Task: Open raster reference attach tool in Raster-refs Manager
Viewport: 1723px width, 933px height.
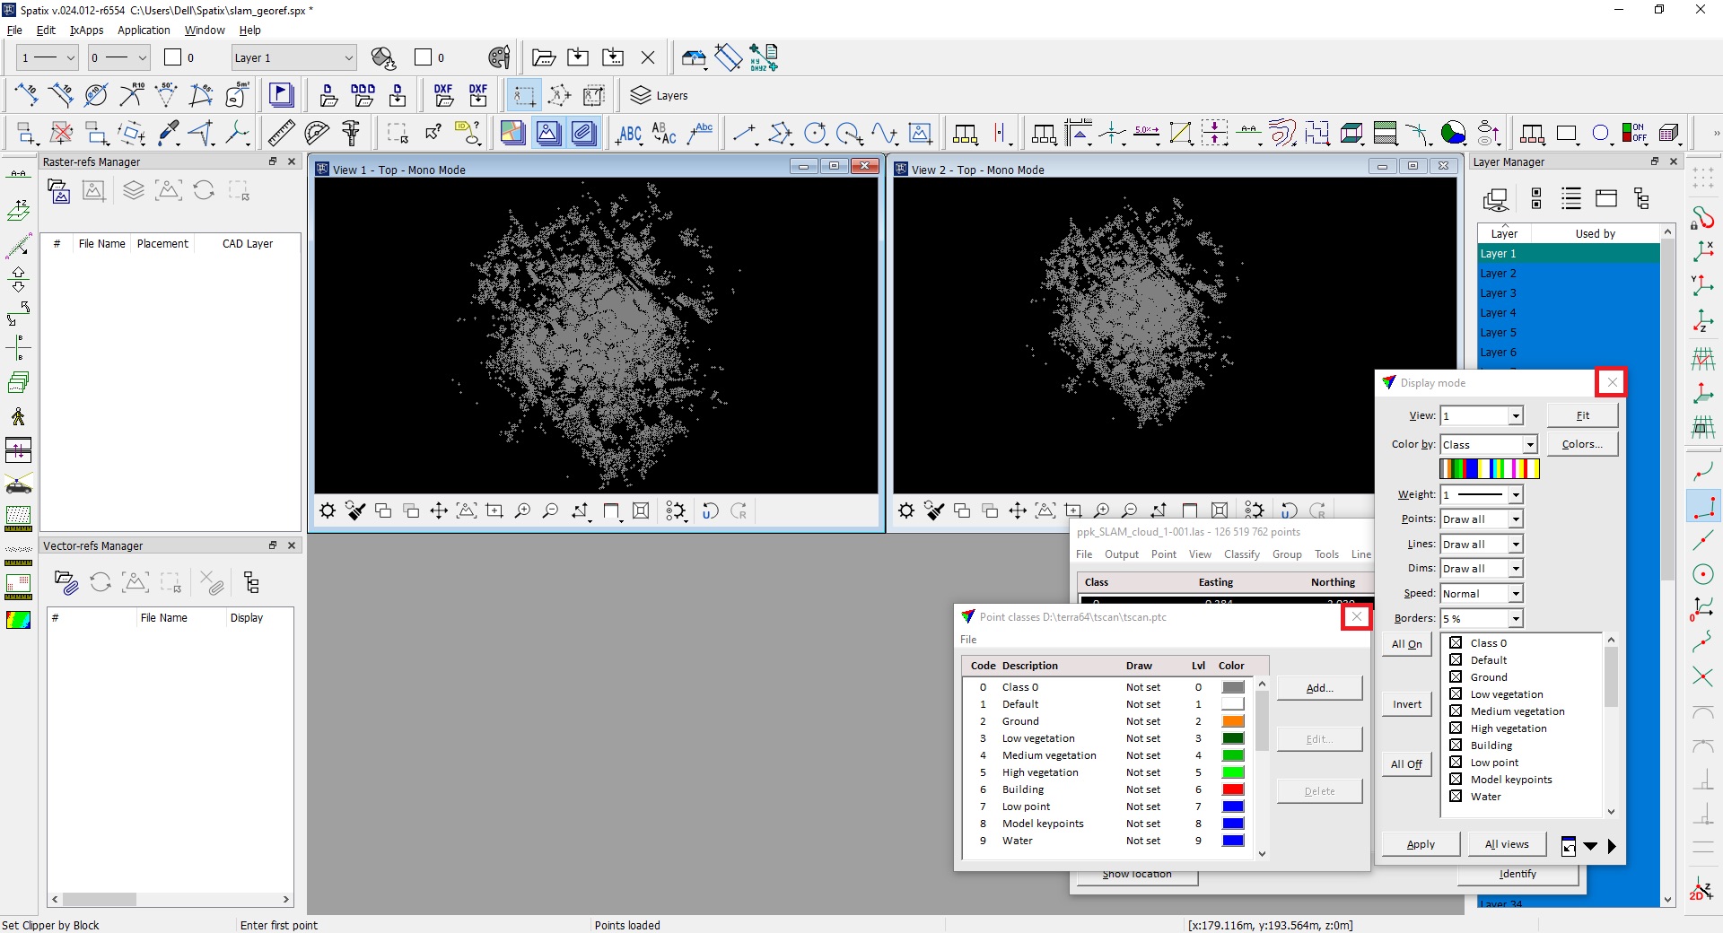Action: click(x=58, y=190)
